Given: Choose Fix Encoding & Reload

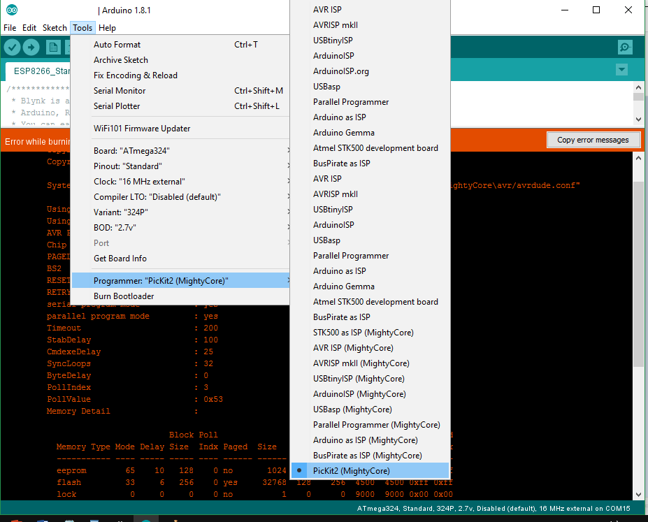Looking at the screenshot, I should click(x=180, y=75).
